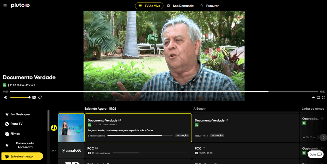This screenshot has height=164, width=327.
Task: Click the Entretenimento clapping hands icon
Action: [x=7, y=156]
